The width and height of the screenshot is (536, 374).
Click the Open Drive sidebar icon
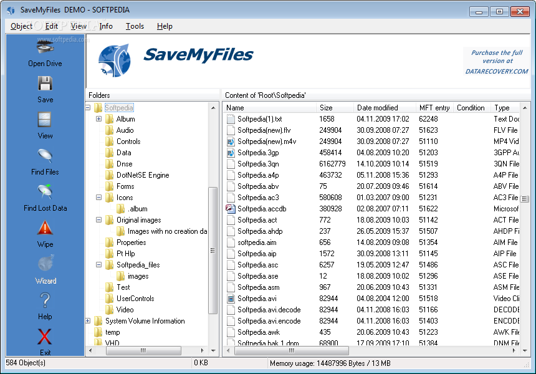[45, 47]
